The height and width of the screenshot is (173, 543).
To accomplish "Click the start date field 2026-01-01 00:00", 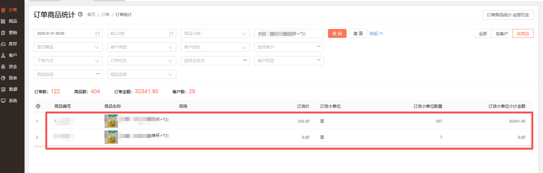I will [68, 33].
